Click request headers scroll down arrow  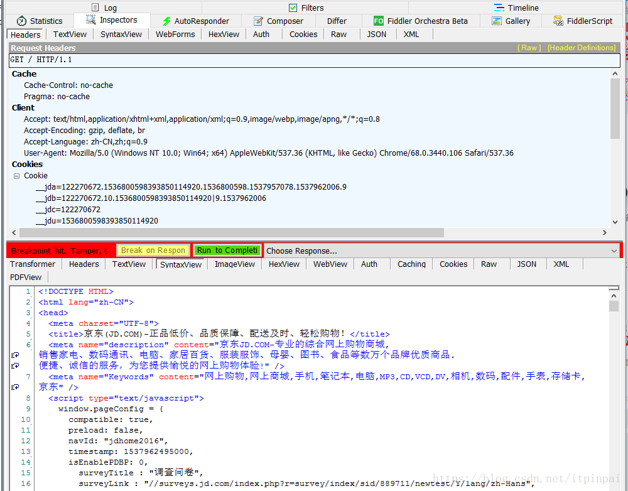(615, 222)
